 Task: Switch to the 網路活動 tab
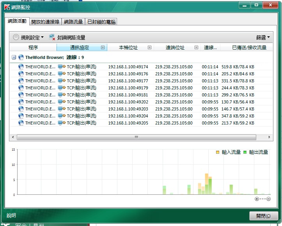tap(17, 21)
